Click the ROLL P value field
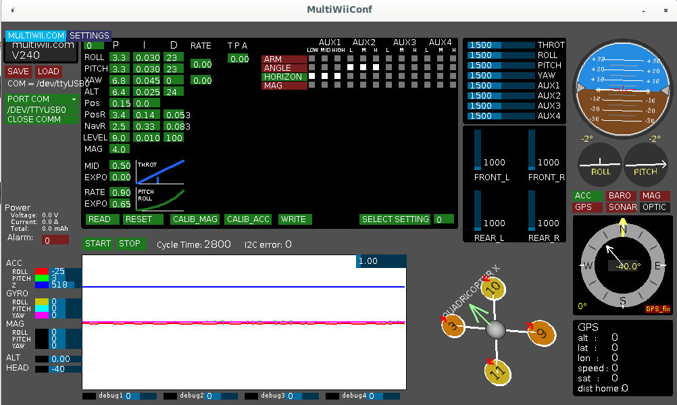The width and height of the screenshot is (677, 405). [x=120, y=58]
